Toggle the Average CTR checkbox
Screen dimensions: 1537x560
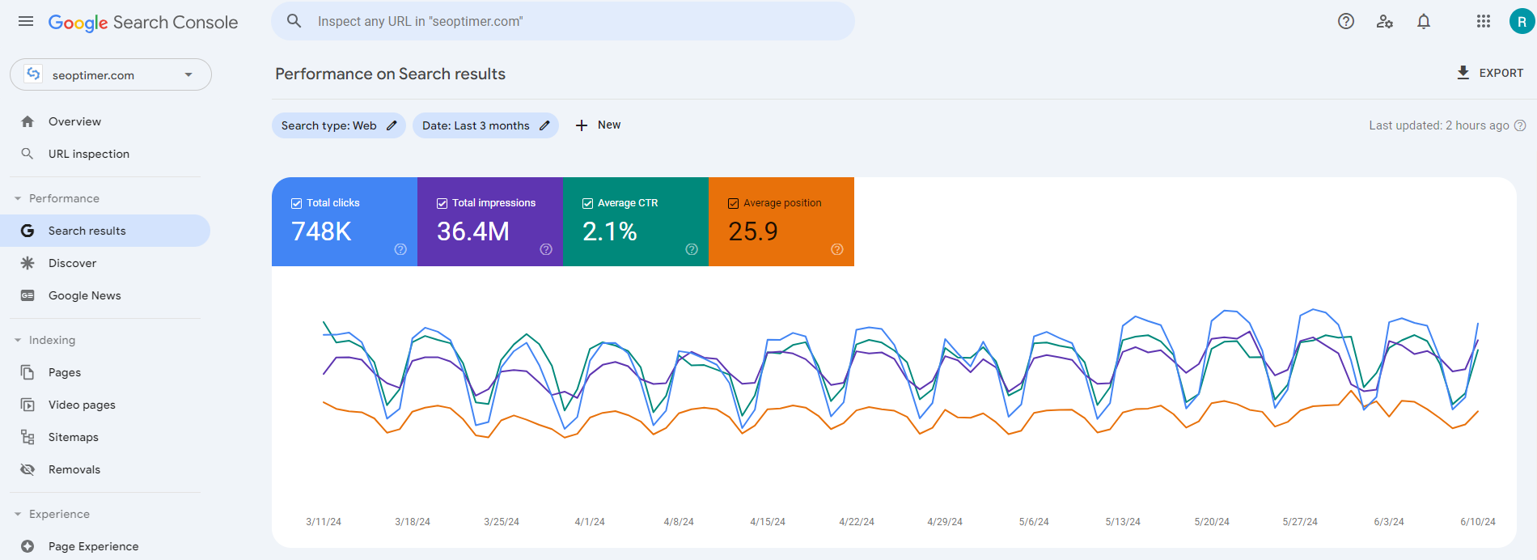(x=587, y=203)
